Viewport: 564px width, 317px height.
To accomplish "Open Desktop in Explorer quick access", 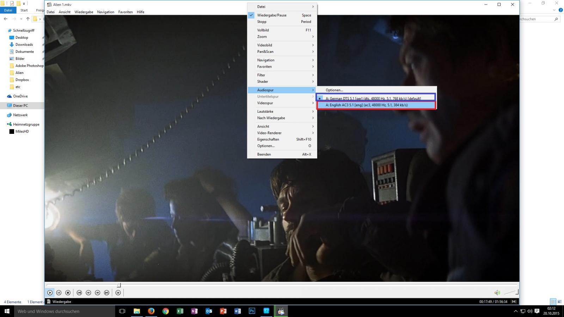I will pyautogui.click(x=22, y=37).
